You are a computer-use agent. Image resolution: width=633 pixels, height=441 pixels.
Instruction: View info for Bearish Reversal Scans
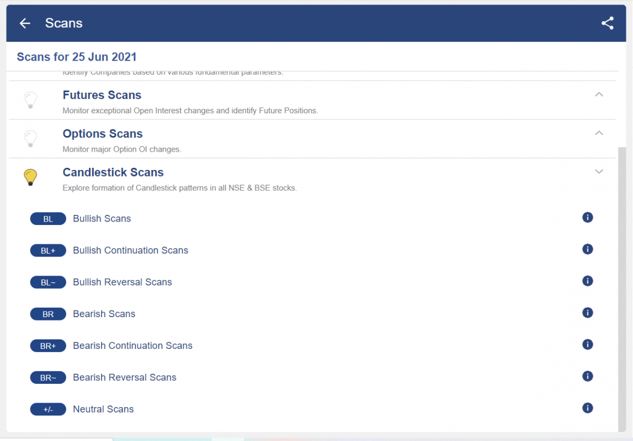[x=587, y=377]
